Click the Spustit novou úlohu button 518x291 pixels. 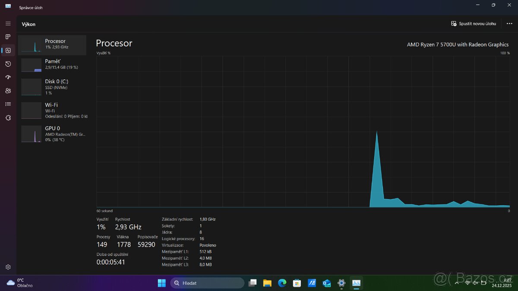473,24
